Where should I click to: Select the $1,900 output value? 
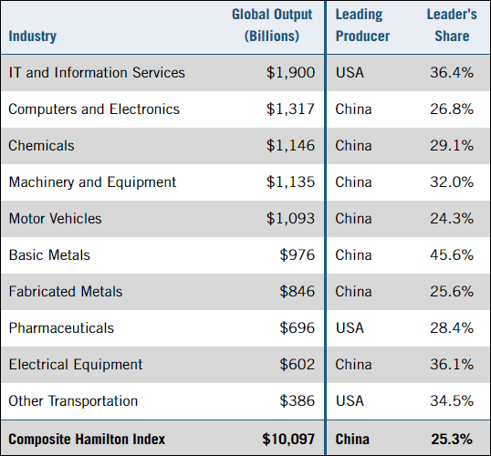pos(290,73)
